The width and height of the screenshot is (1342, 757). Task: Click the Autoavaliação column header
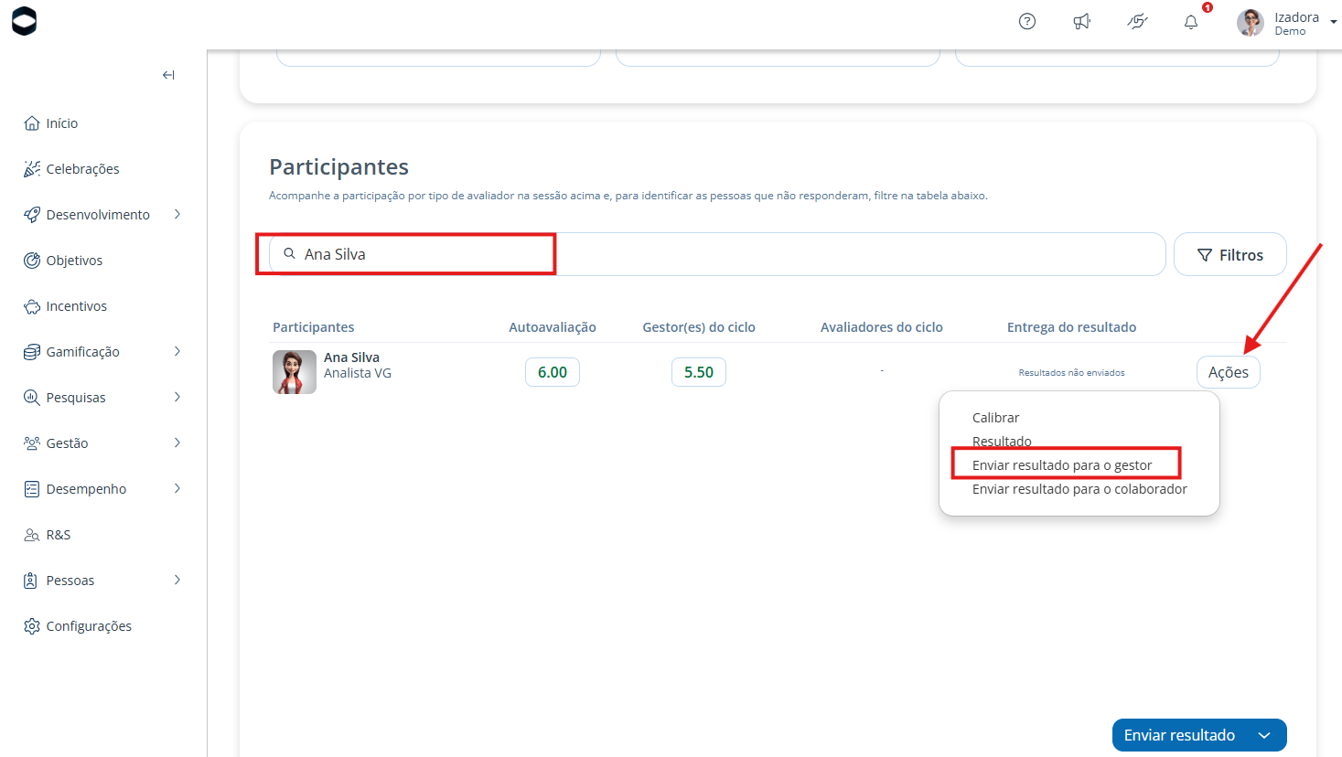[553, 327]
